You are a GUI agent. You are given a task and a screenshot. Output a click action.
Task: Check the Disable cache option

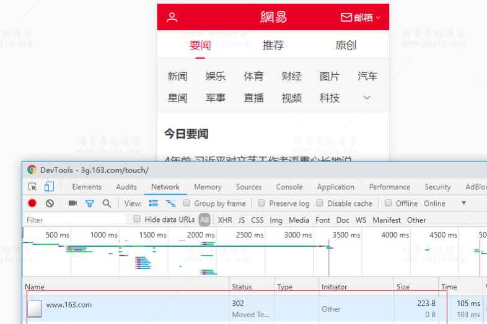[320, 203]
